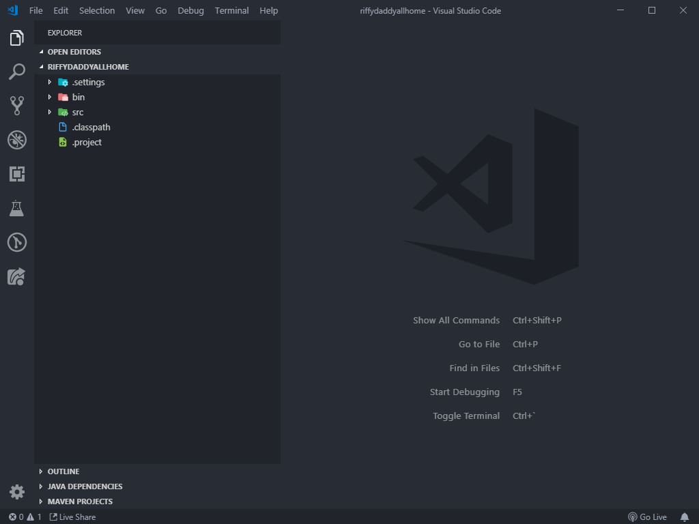Click the bin folder icon
Viewport: 699px width, 524px height.
(63, 97)
